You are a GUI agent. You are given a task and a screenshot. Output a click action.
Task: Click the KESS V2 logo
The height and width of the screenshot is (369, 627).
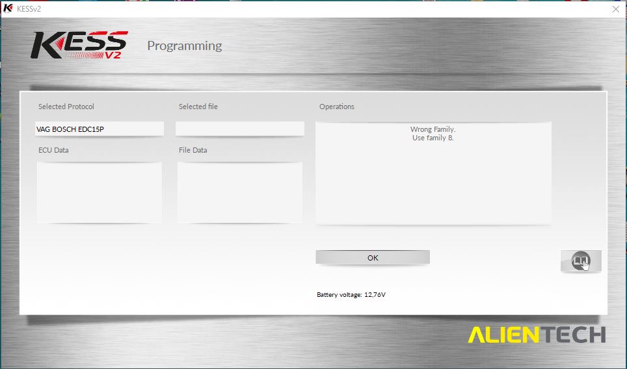[79, 45]
